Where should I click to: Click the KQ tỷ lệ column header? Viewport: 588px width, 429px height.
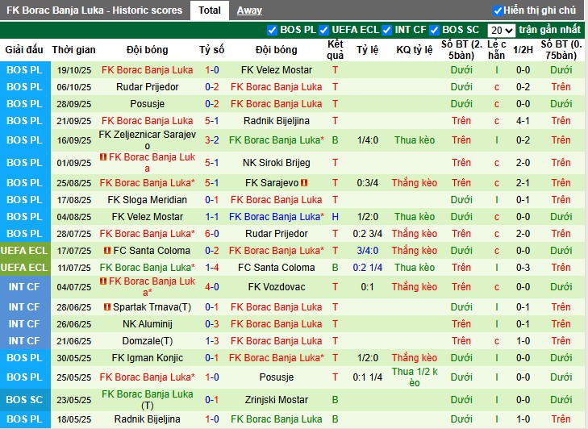coord(415,50)
